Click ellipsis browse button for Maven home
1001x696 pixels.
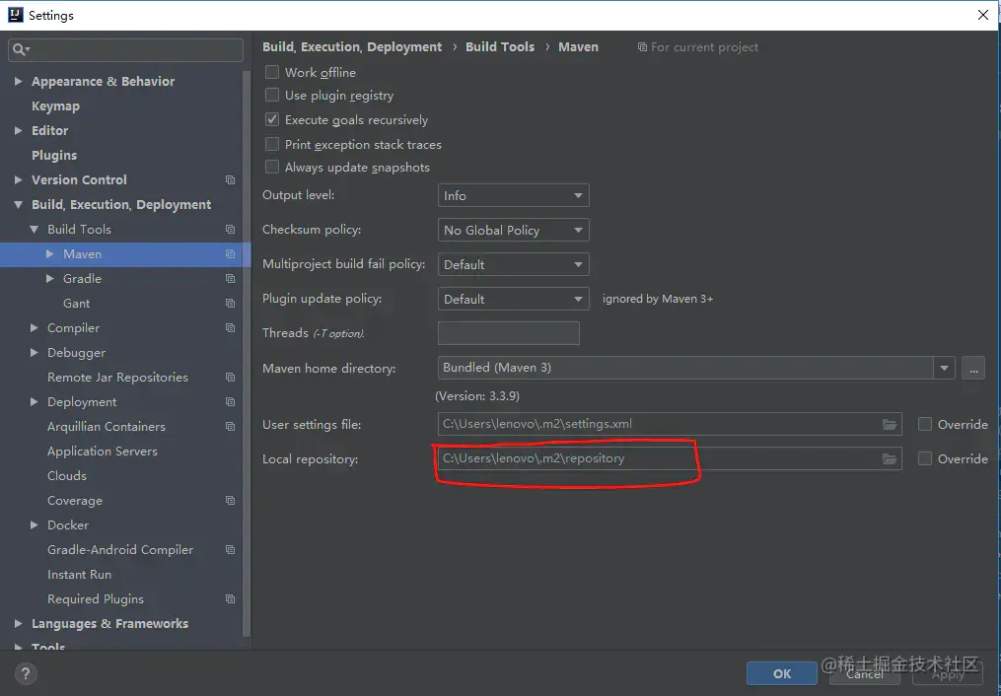[x=973, y=368]
